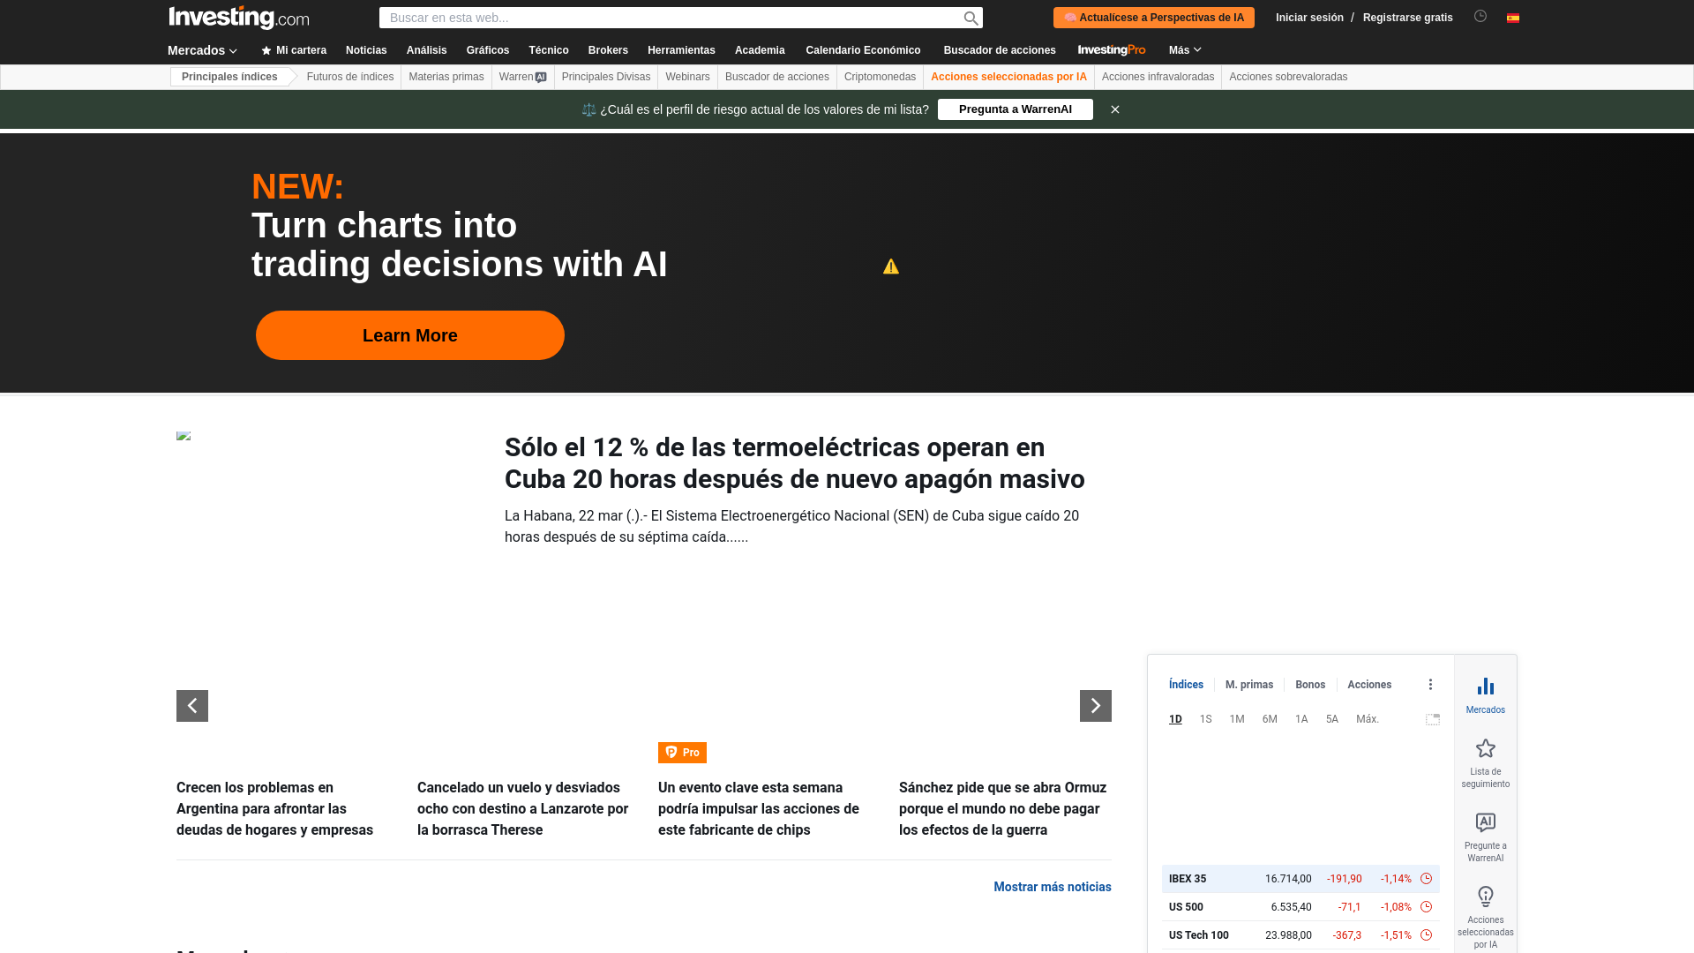Screen dimensions: 1694x953
Task: Open the Cuba termoeléctricas headline article
Action: [x=795, y=463]
